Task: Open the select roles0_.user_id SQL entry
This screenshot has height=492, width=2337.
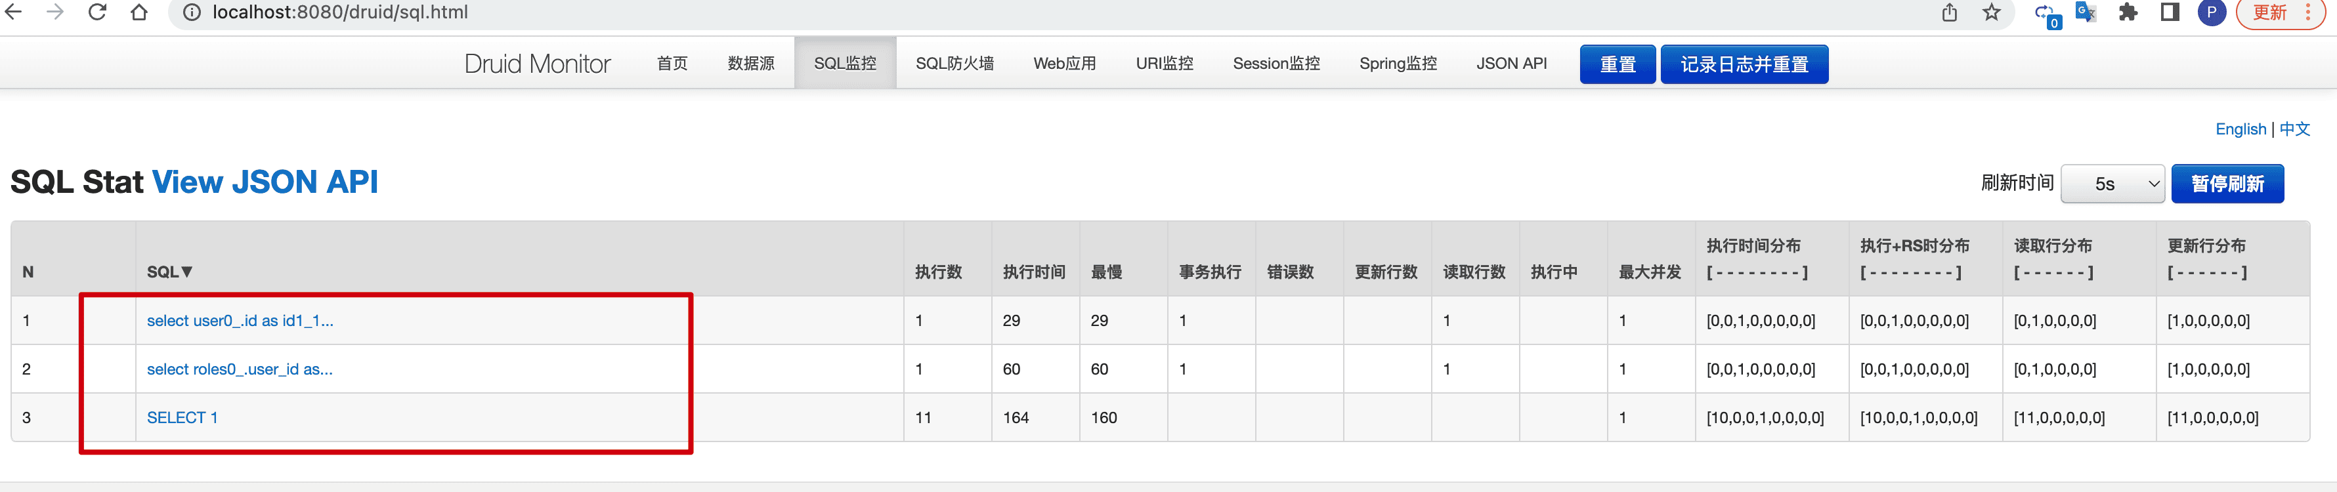Action: (x=240, y=370)
